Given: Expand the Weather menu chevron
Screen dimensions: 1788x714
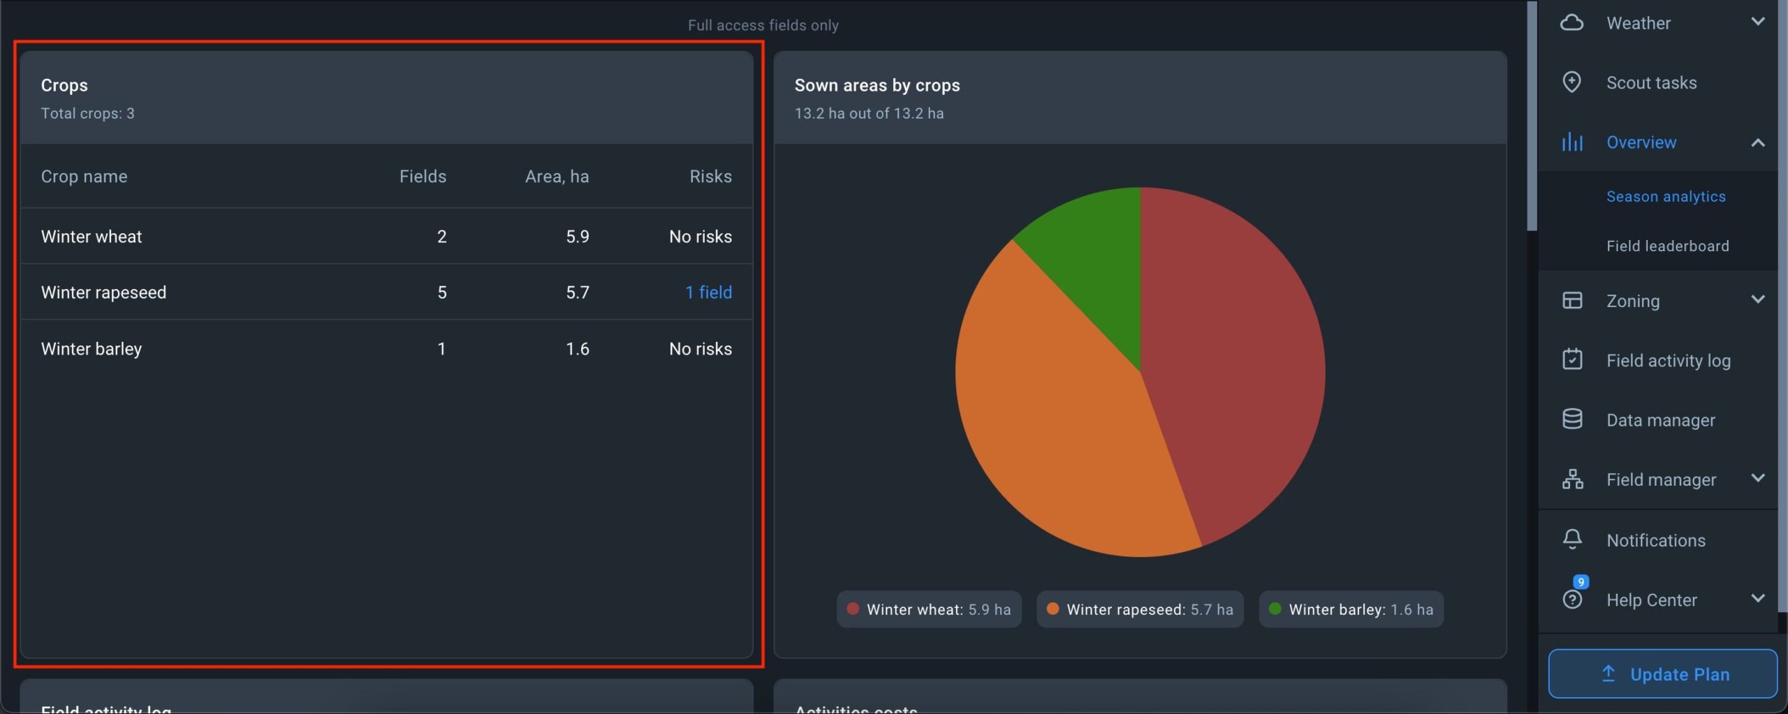Looking at the screenshot, I should 1757,22.
